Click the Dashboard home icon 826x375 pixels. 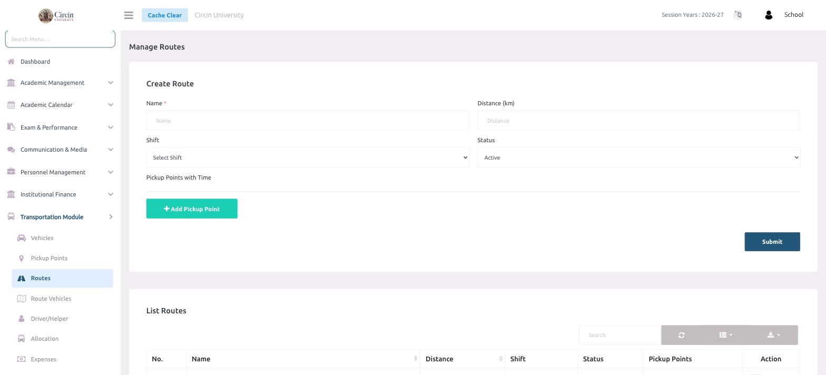[x=11, y=62]
